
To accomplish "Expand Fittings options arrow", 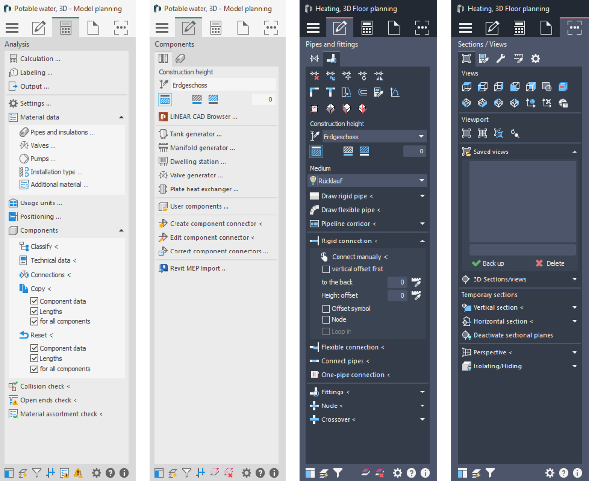I will (422, 392).
